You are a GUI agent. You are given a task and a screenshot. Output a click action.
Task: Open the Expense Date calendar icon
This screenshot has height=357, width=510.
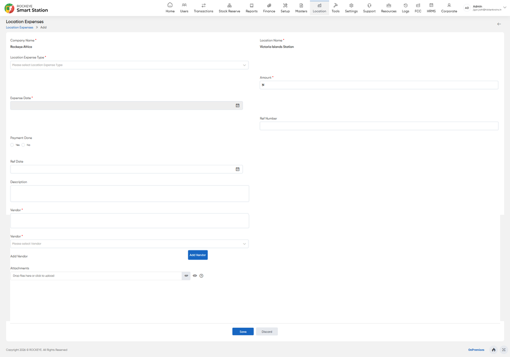(x=238, y=106)
